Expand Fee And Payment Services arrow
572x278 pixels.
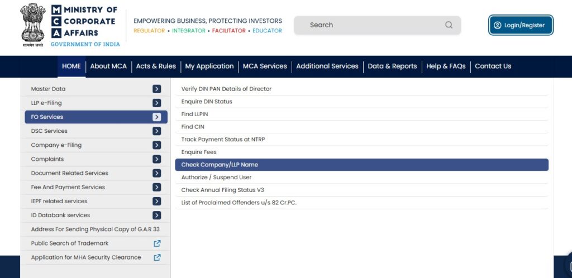(x=157, y=187)
